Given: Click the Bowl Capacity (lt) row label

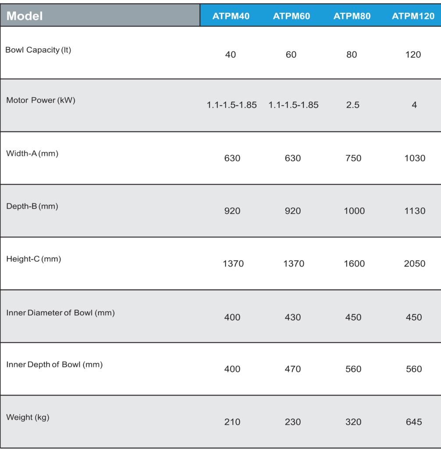Looking at the screenshot, I should 38,50.
